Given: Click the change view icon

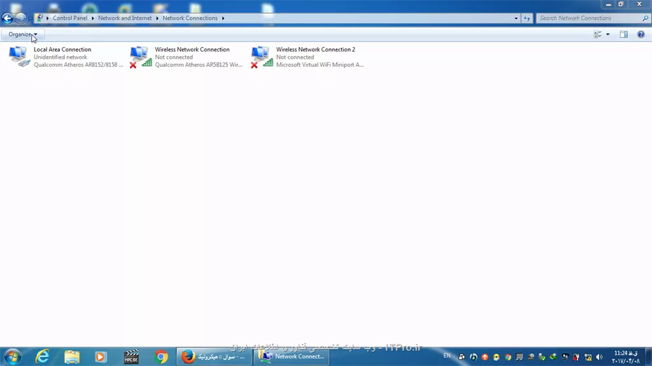Looking at the screenshot, I should [x=597, y=34].
